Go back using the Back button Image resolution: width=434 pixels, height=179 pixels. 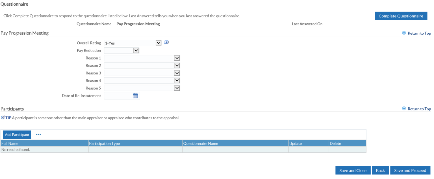380,171
